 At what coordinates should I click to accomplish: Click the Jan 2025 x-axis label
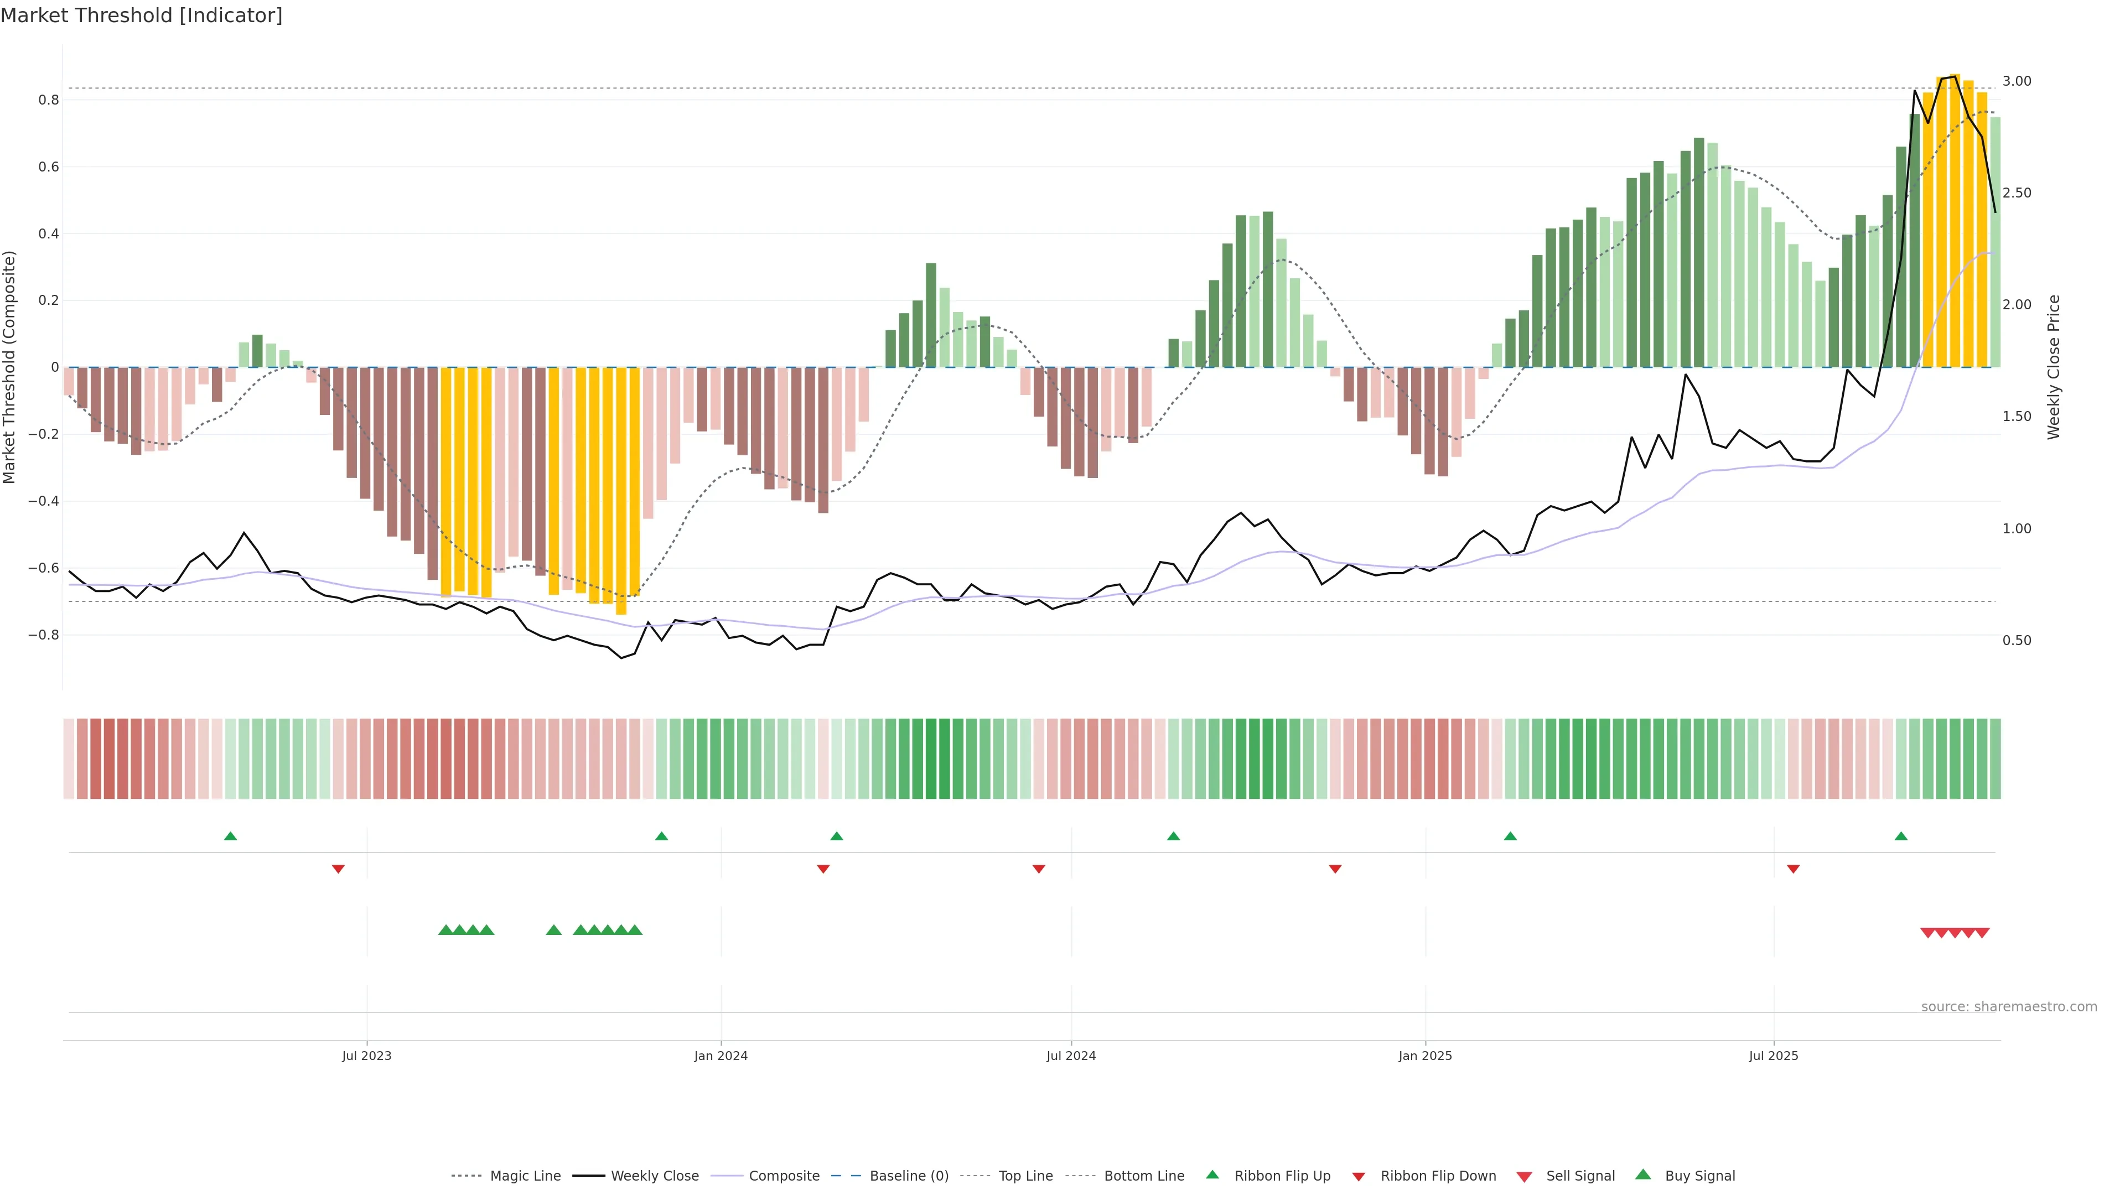pyautogui.click(x=1424, y=1056)
